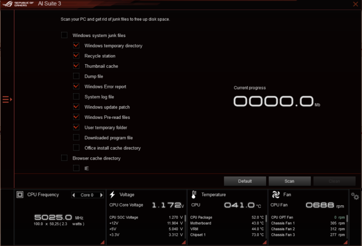Toggle Browser cache directory checkbox

[64, 158]
